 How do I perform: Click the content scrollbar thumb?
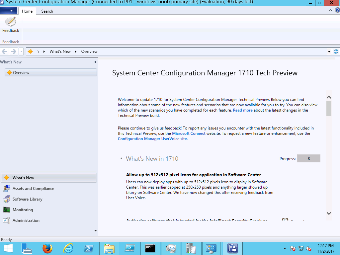[329, 109]
